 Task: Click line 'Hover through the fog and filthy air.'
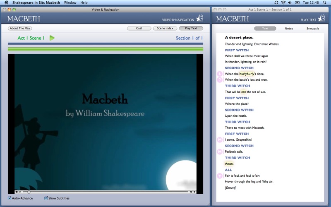[249, 181]
